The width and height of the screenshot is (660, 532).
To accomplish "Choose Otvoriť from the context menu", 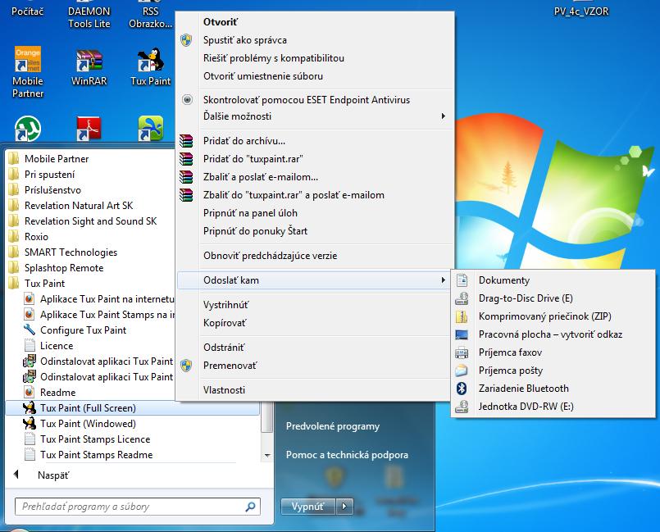I will pos(315,22).
